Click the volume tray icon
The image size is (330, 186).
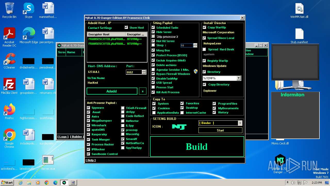tap(293, 183)
